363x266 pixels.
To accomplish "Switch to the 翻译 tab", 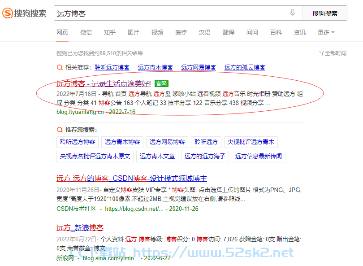I will [229, 32].
